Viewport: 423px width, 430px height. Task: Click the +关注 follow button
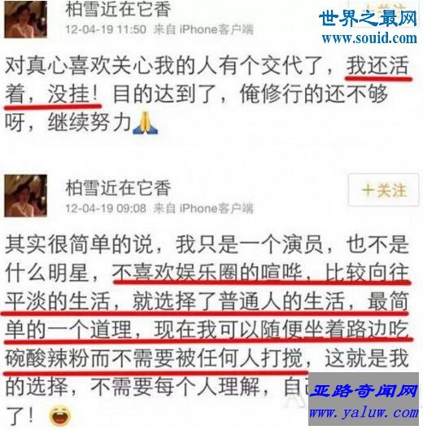384,190
